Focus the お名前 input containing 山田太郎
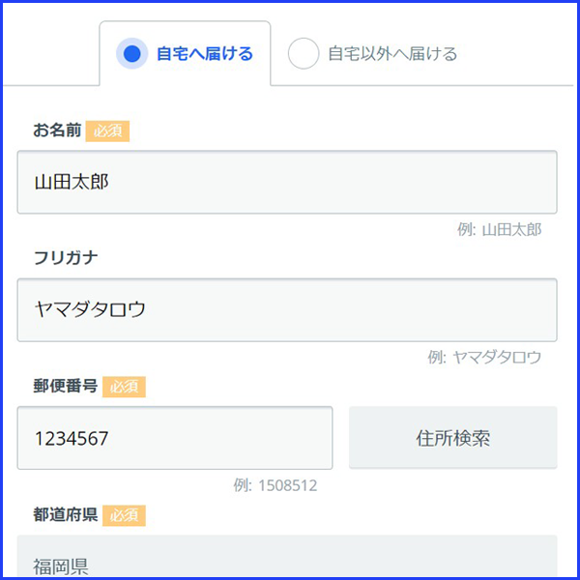This screenshot has height=580, width=580. [287, 182]
